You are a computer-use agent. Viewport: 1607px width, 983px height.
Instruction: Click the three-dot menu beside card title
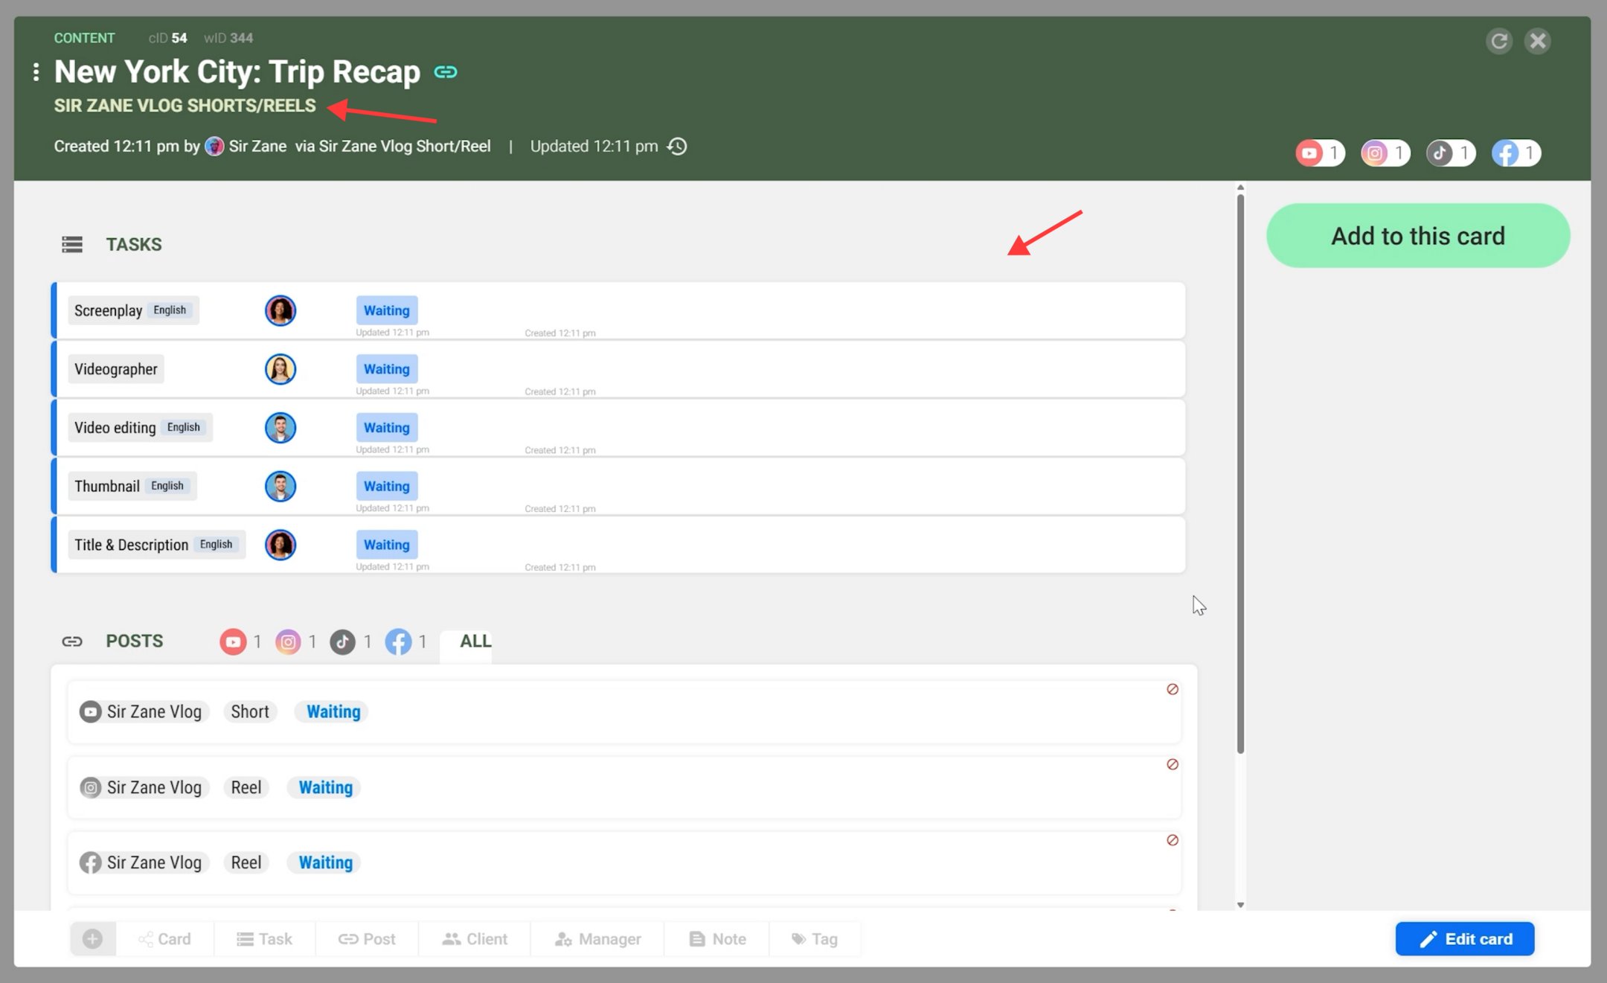coord(36,72)
